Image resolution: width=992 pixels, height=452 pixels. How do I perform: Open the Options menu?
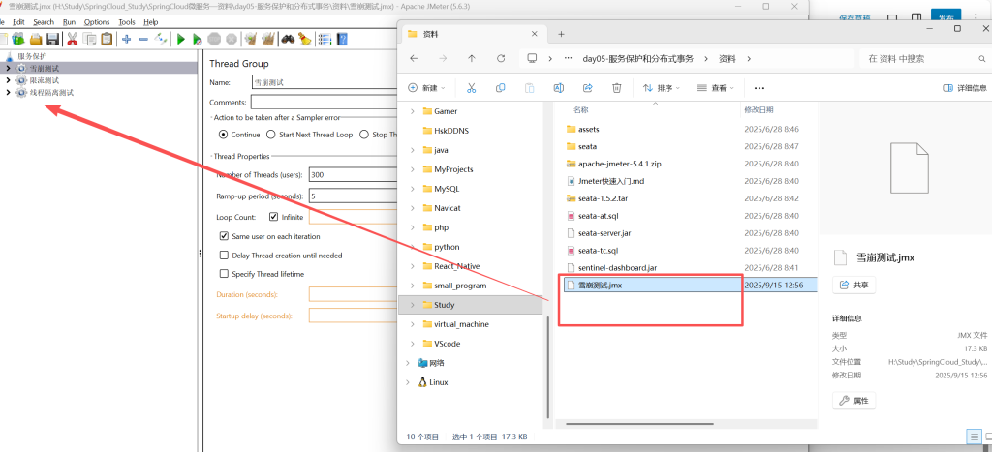pos(97,21)
